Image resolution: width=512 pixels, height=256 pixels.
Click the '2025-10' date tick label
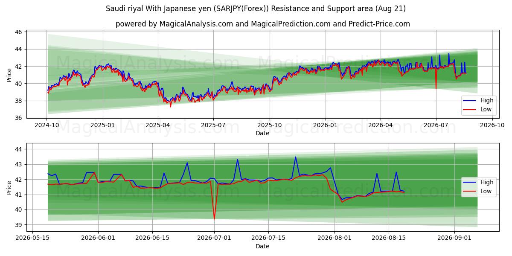tap(269, 125)
